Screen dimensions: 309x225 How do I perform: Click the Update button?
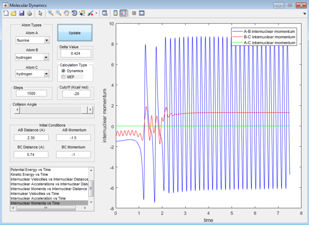(x=75, y=33)
